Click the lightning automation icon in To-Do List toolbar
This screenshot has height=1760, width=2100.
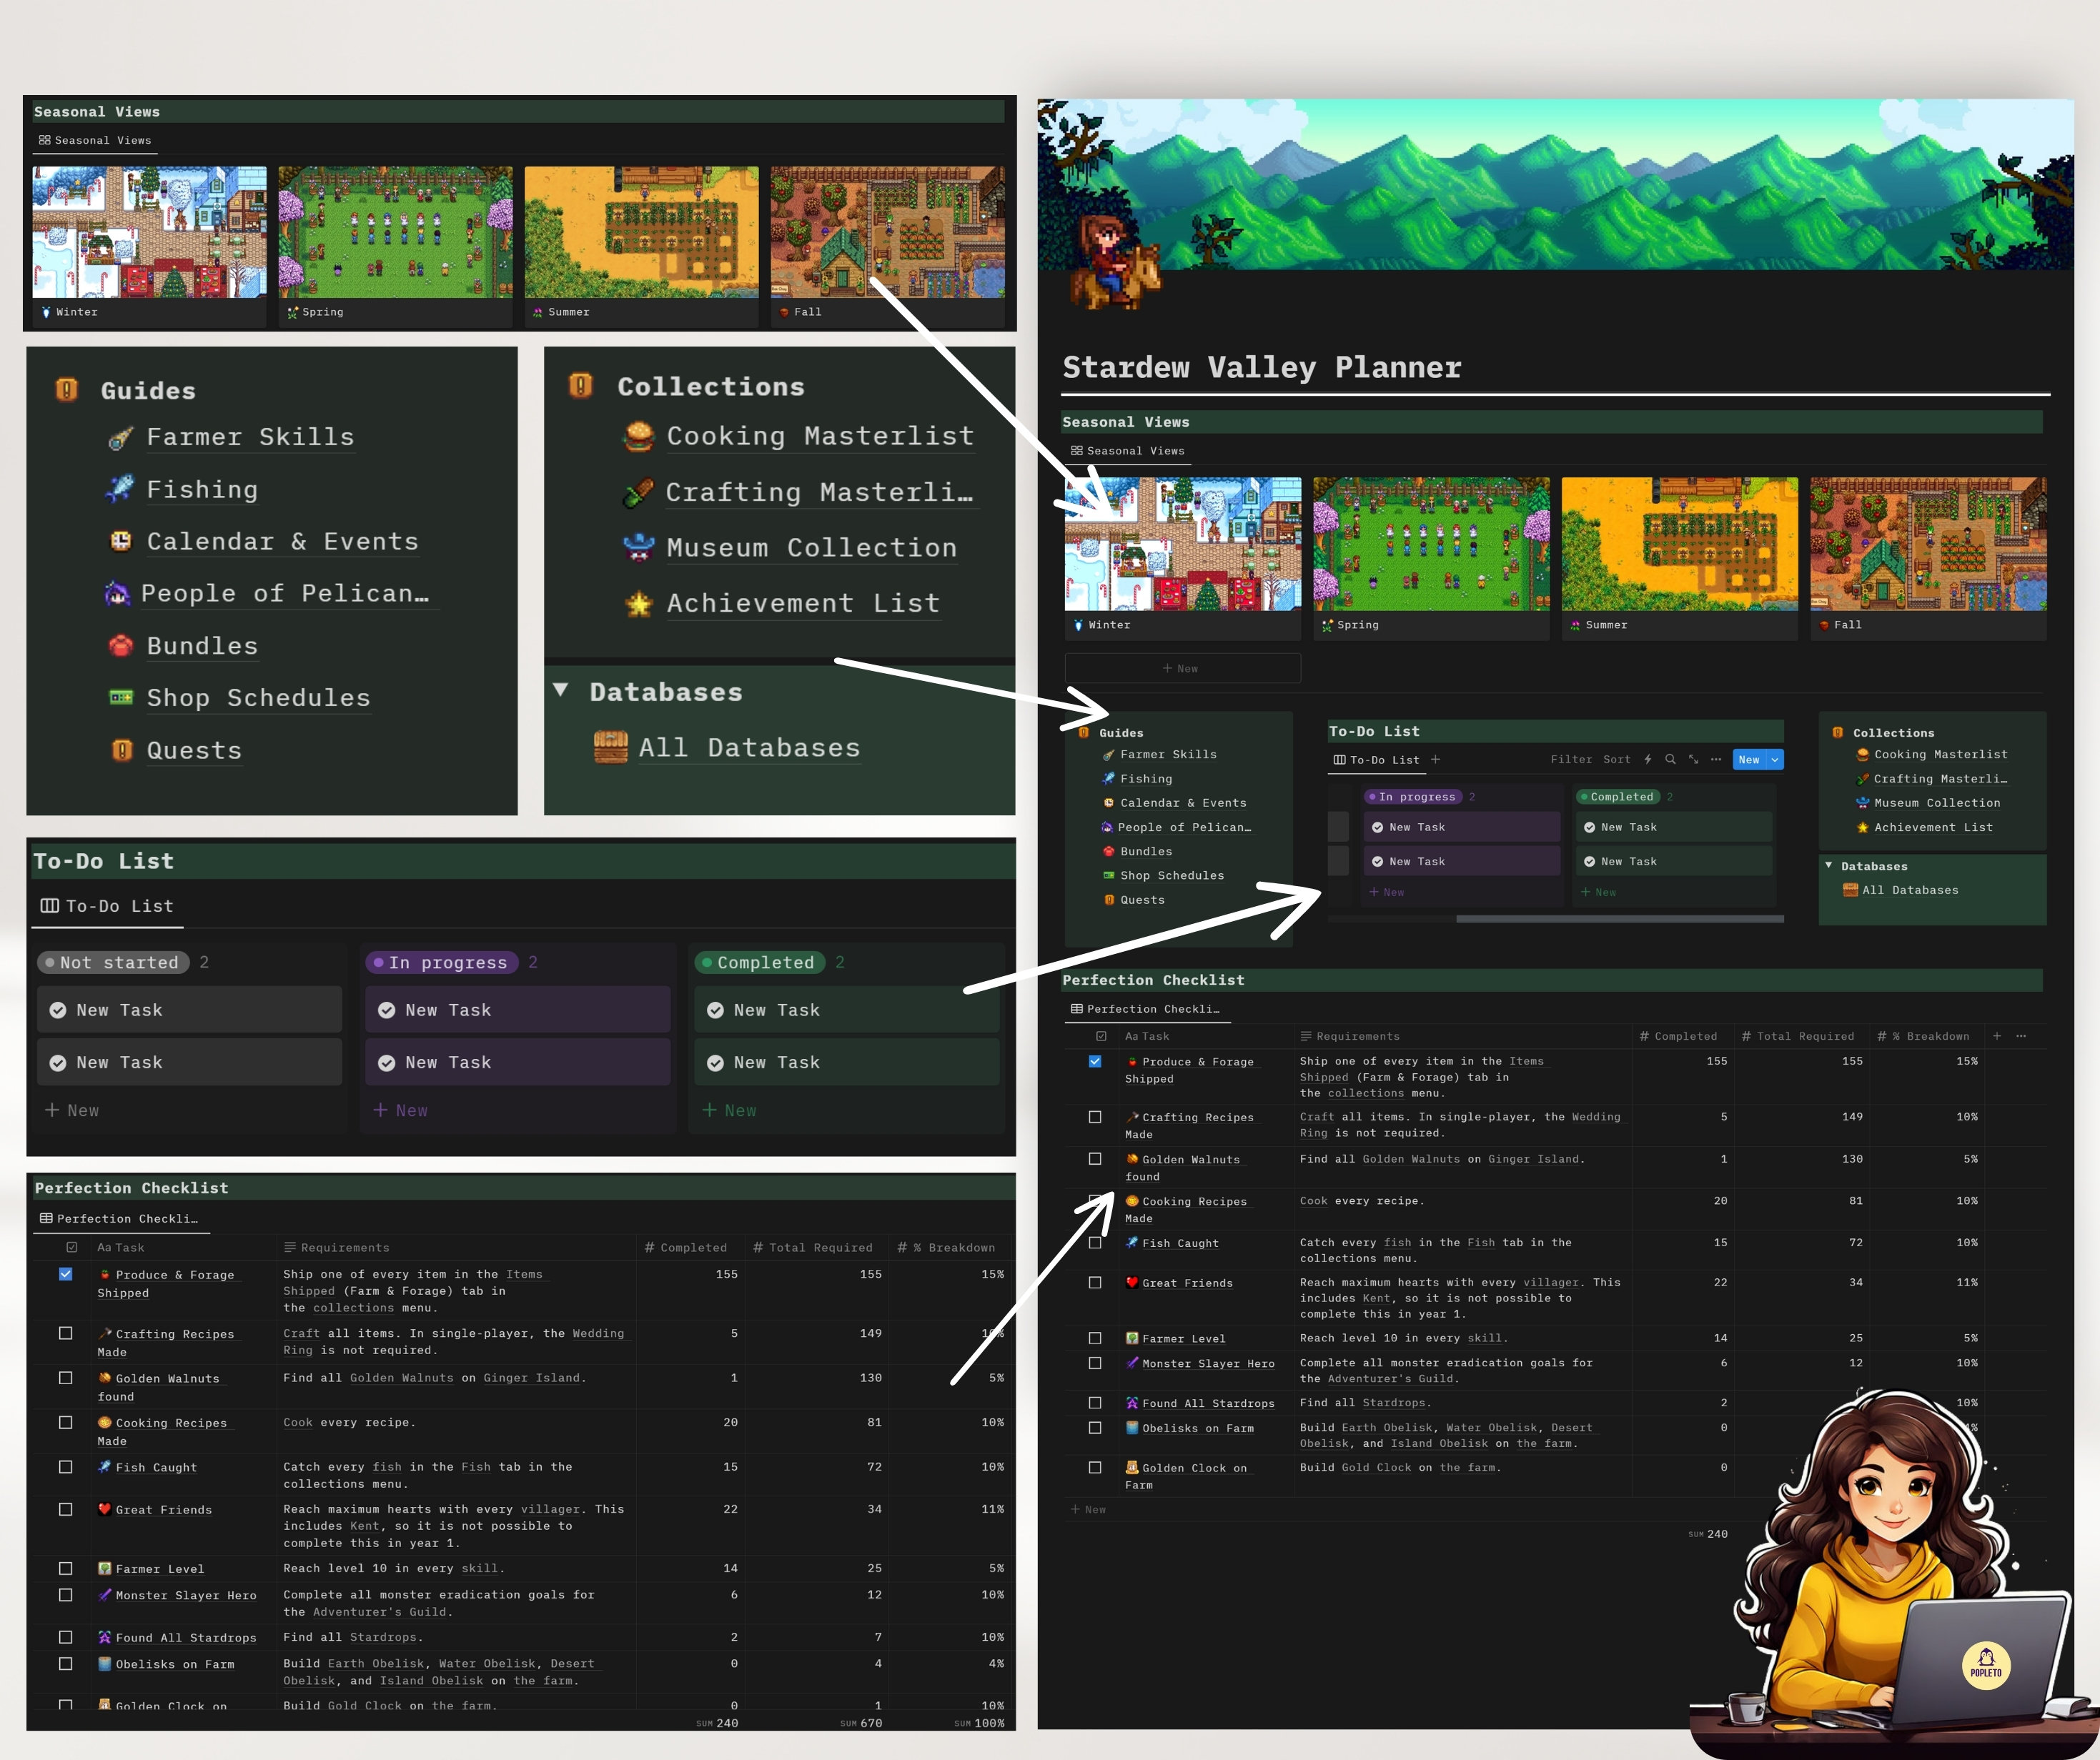tap(1648, 760)
